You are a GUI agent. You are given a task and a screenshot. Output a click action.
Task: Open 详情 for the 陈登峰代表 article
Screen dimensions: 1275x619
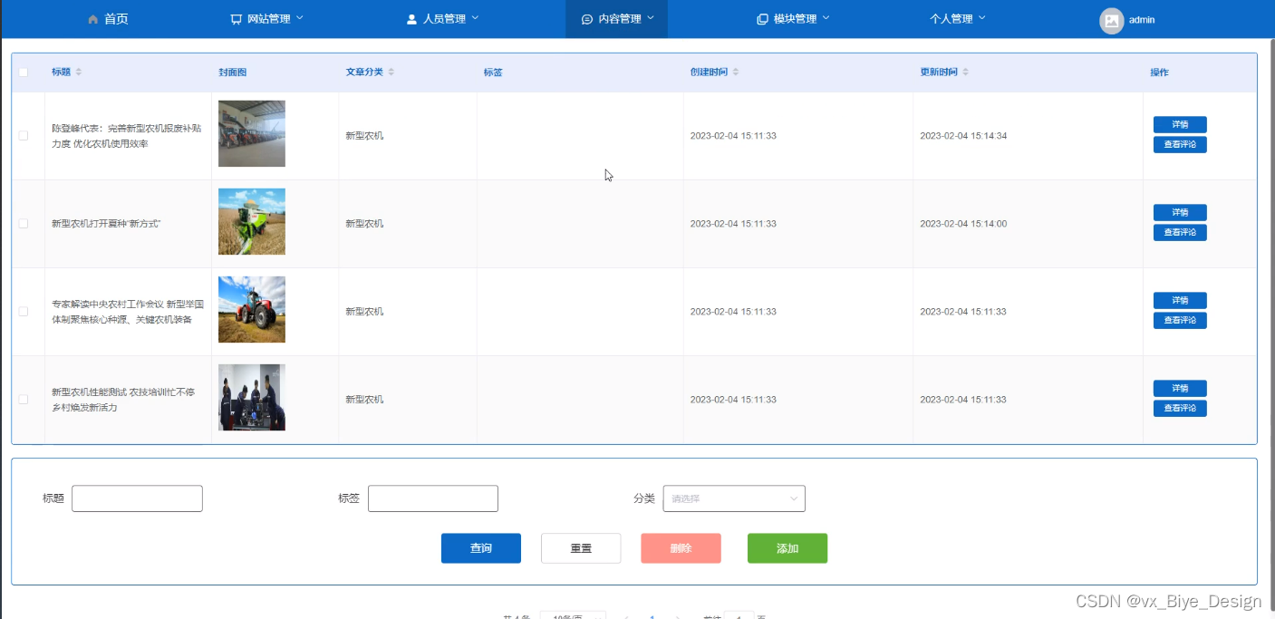tap(1180, 125)
